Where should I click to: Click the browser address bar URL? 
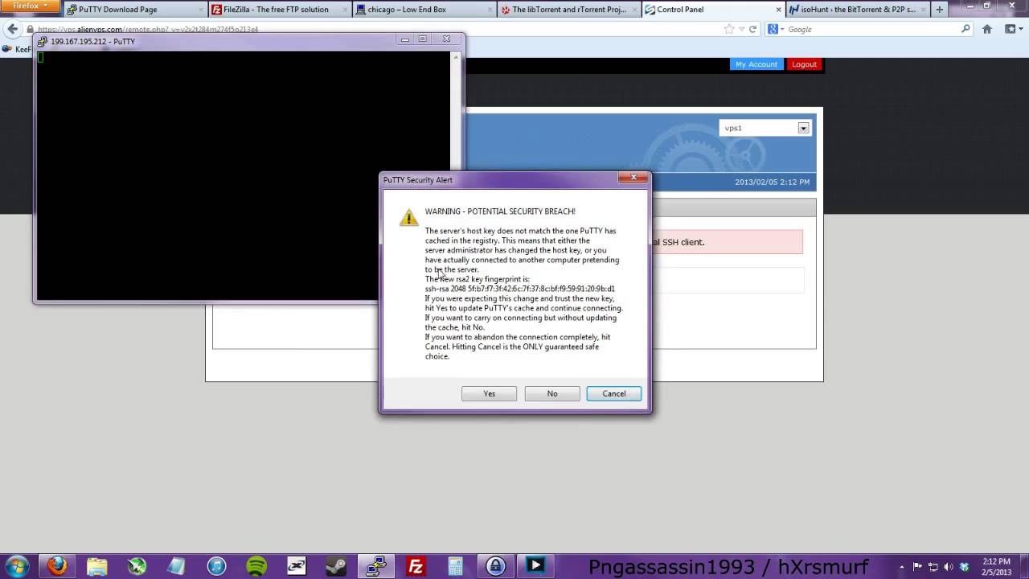click(x=148, y=30)
